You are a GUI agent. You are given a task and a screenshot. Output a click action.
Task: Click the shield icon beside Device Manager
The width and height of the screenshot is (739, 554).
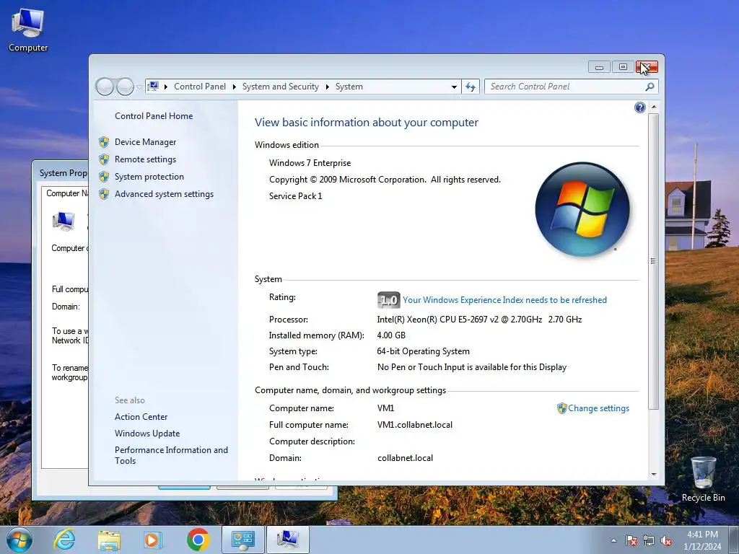coord(104,142)
